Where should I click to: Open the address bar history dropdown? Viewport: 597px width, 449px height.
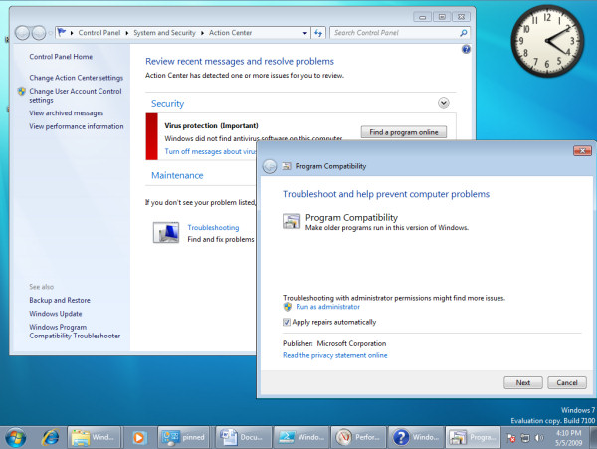(305, 33)
